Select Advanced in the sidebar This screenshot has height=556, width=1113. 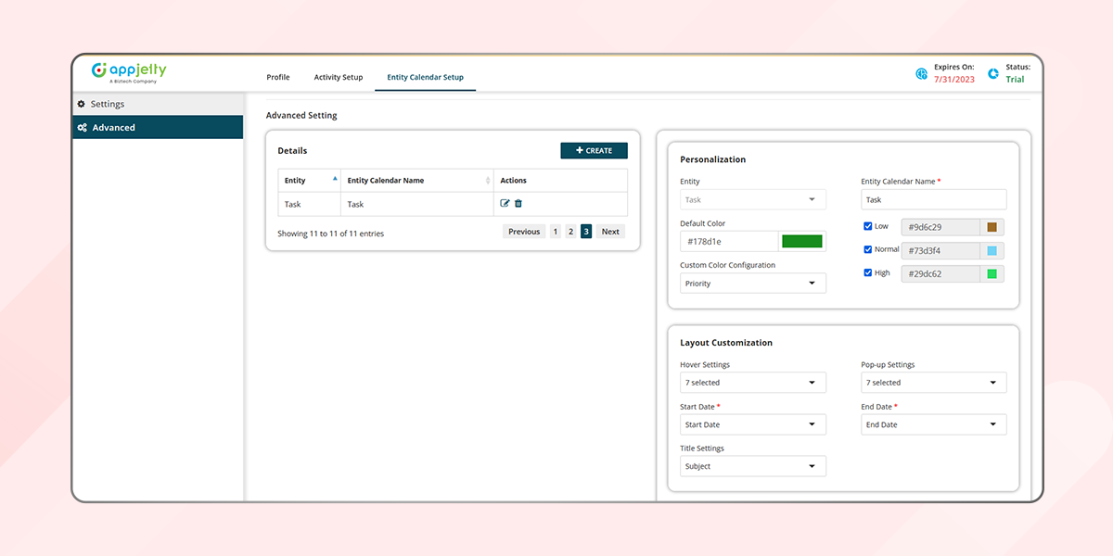pos(158,128)
